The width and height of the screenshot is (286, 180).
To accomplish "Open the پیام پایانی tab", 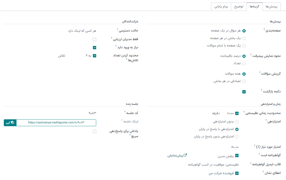I will tap(221, 7).
